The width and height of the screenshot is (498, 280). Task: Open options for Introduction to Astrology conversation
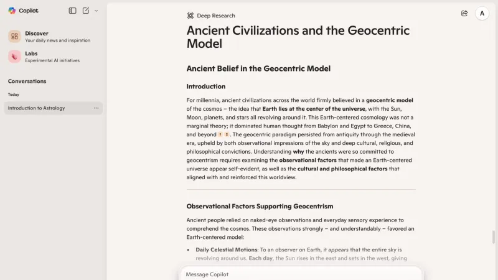coord(96,108)
